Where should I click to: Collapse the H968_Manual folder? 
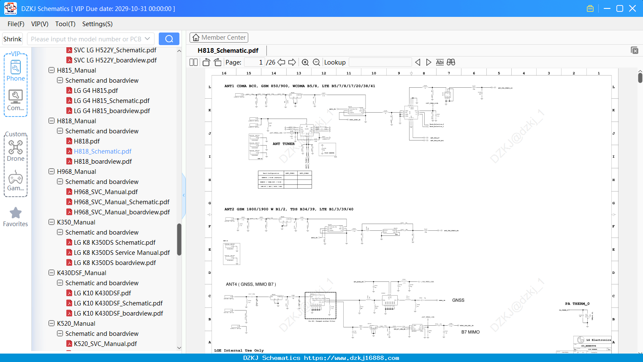[52, 171]
